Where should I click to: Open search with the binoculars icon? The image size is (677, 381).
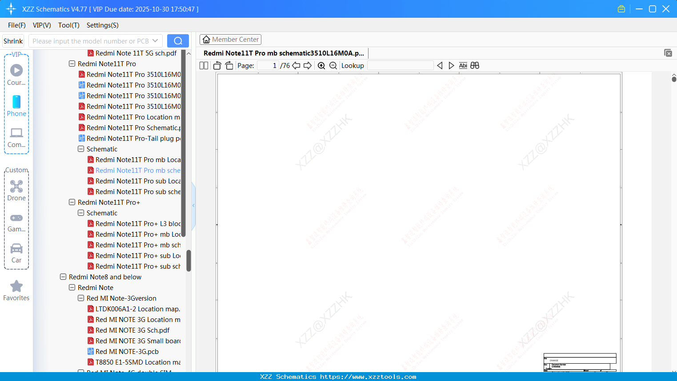click(474, 65)
